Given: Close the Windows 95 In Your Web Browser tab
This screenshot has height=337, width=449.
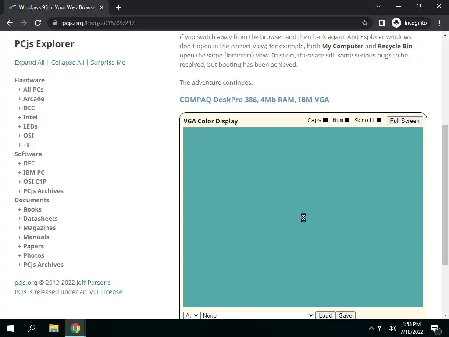Looking at the screenshot, I should pos(102,7).
